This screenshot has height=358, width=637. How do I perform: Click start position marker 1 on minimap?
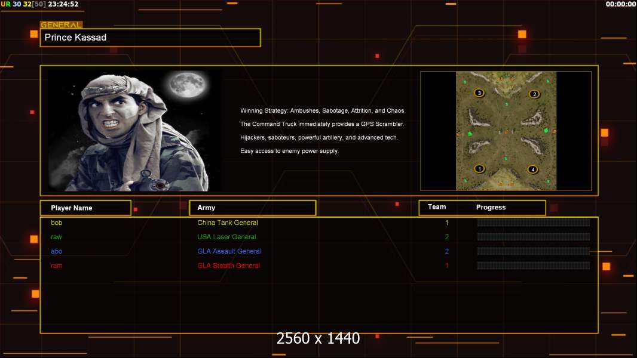point(479,168)
